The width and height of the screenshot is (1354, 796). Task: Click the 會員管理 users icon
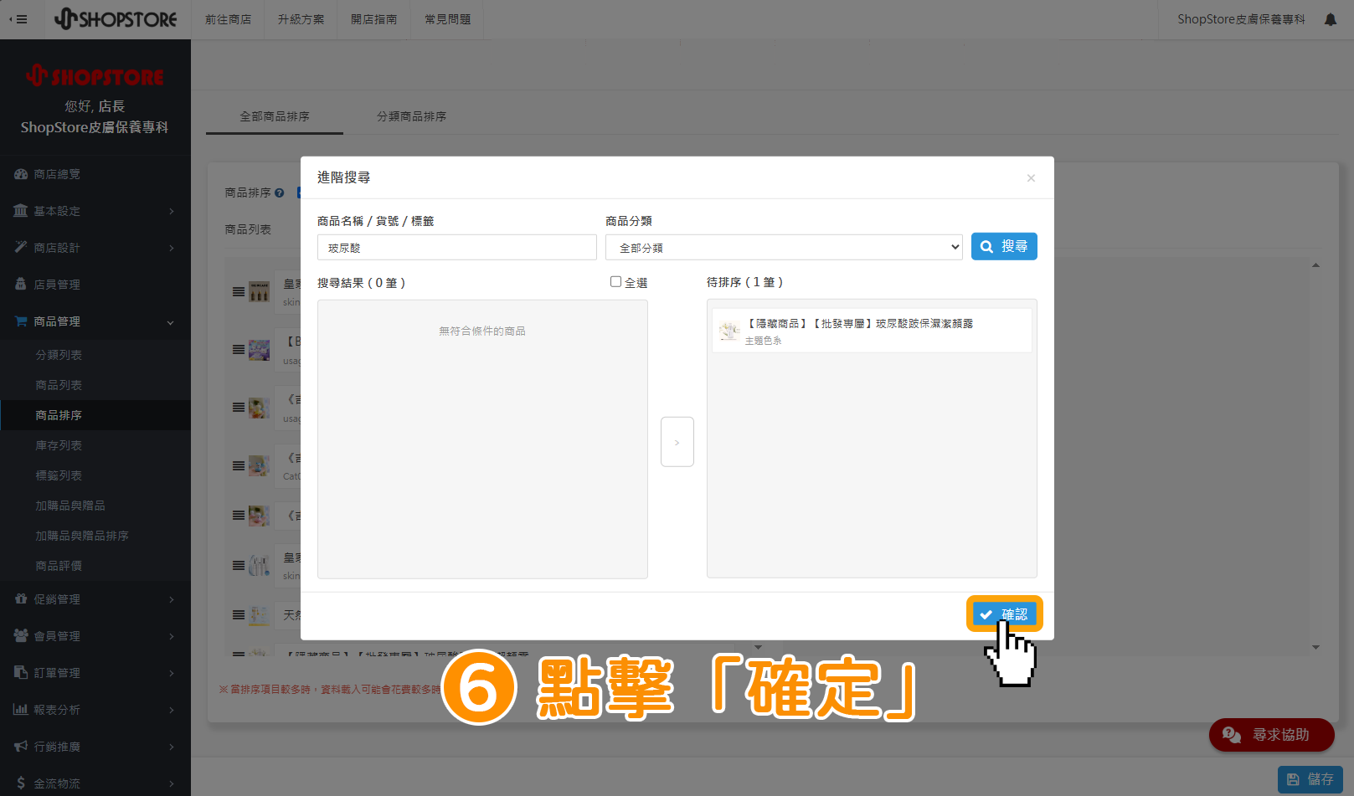tap(21, 636)
